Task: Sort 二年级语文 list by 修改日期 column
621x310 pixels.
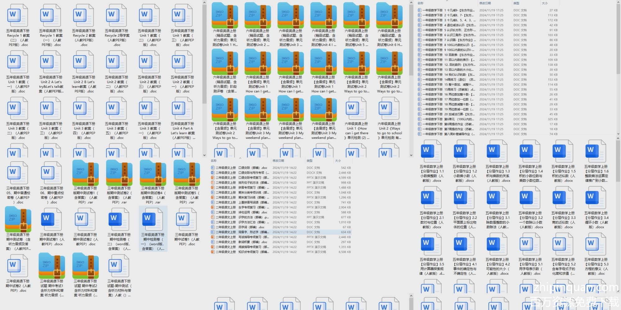Action: (x=278, y=161)
